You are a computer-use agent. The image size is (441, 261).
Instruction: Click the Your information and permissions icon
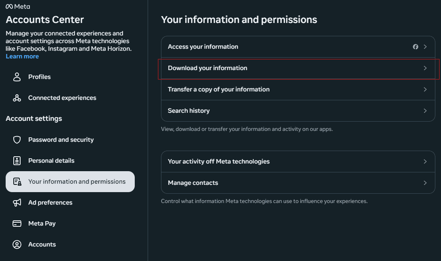[17, 181]
